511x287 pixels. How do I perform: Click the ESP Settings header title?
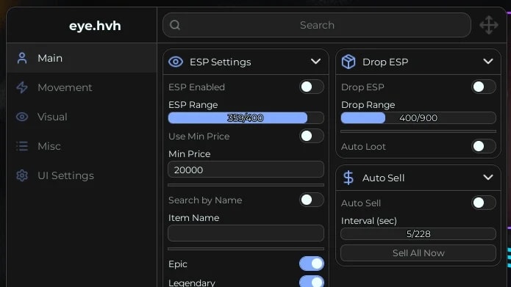(221, 62)
